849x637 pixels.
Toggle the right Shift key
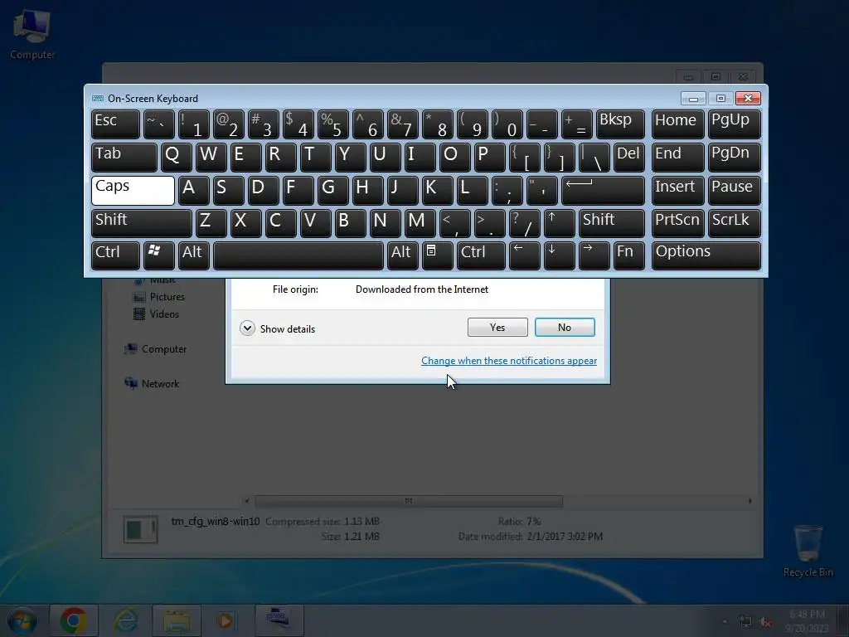click(612, 223)
